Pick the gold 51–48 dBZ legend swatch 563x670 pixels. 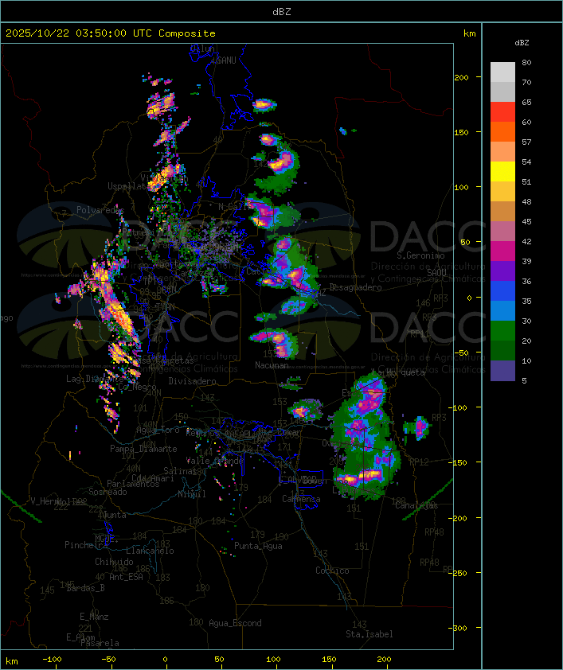point(502,192)
